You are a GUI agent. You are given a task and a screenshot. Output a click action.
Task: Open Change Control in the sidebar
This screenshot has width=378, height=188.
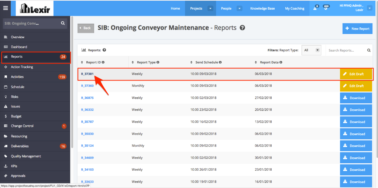click(x=35, y=126)
